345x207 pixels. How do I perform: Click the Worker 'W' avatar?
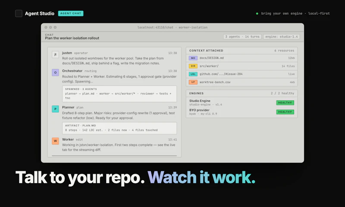pyautogui.click(x=55, y=141)
